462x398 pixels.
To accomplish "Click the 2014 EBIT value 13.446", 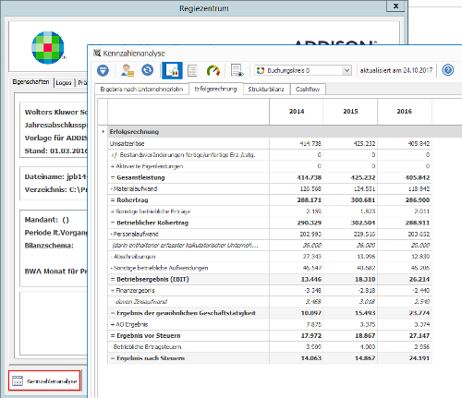I will pyautogui.click(x=311, y=279).
